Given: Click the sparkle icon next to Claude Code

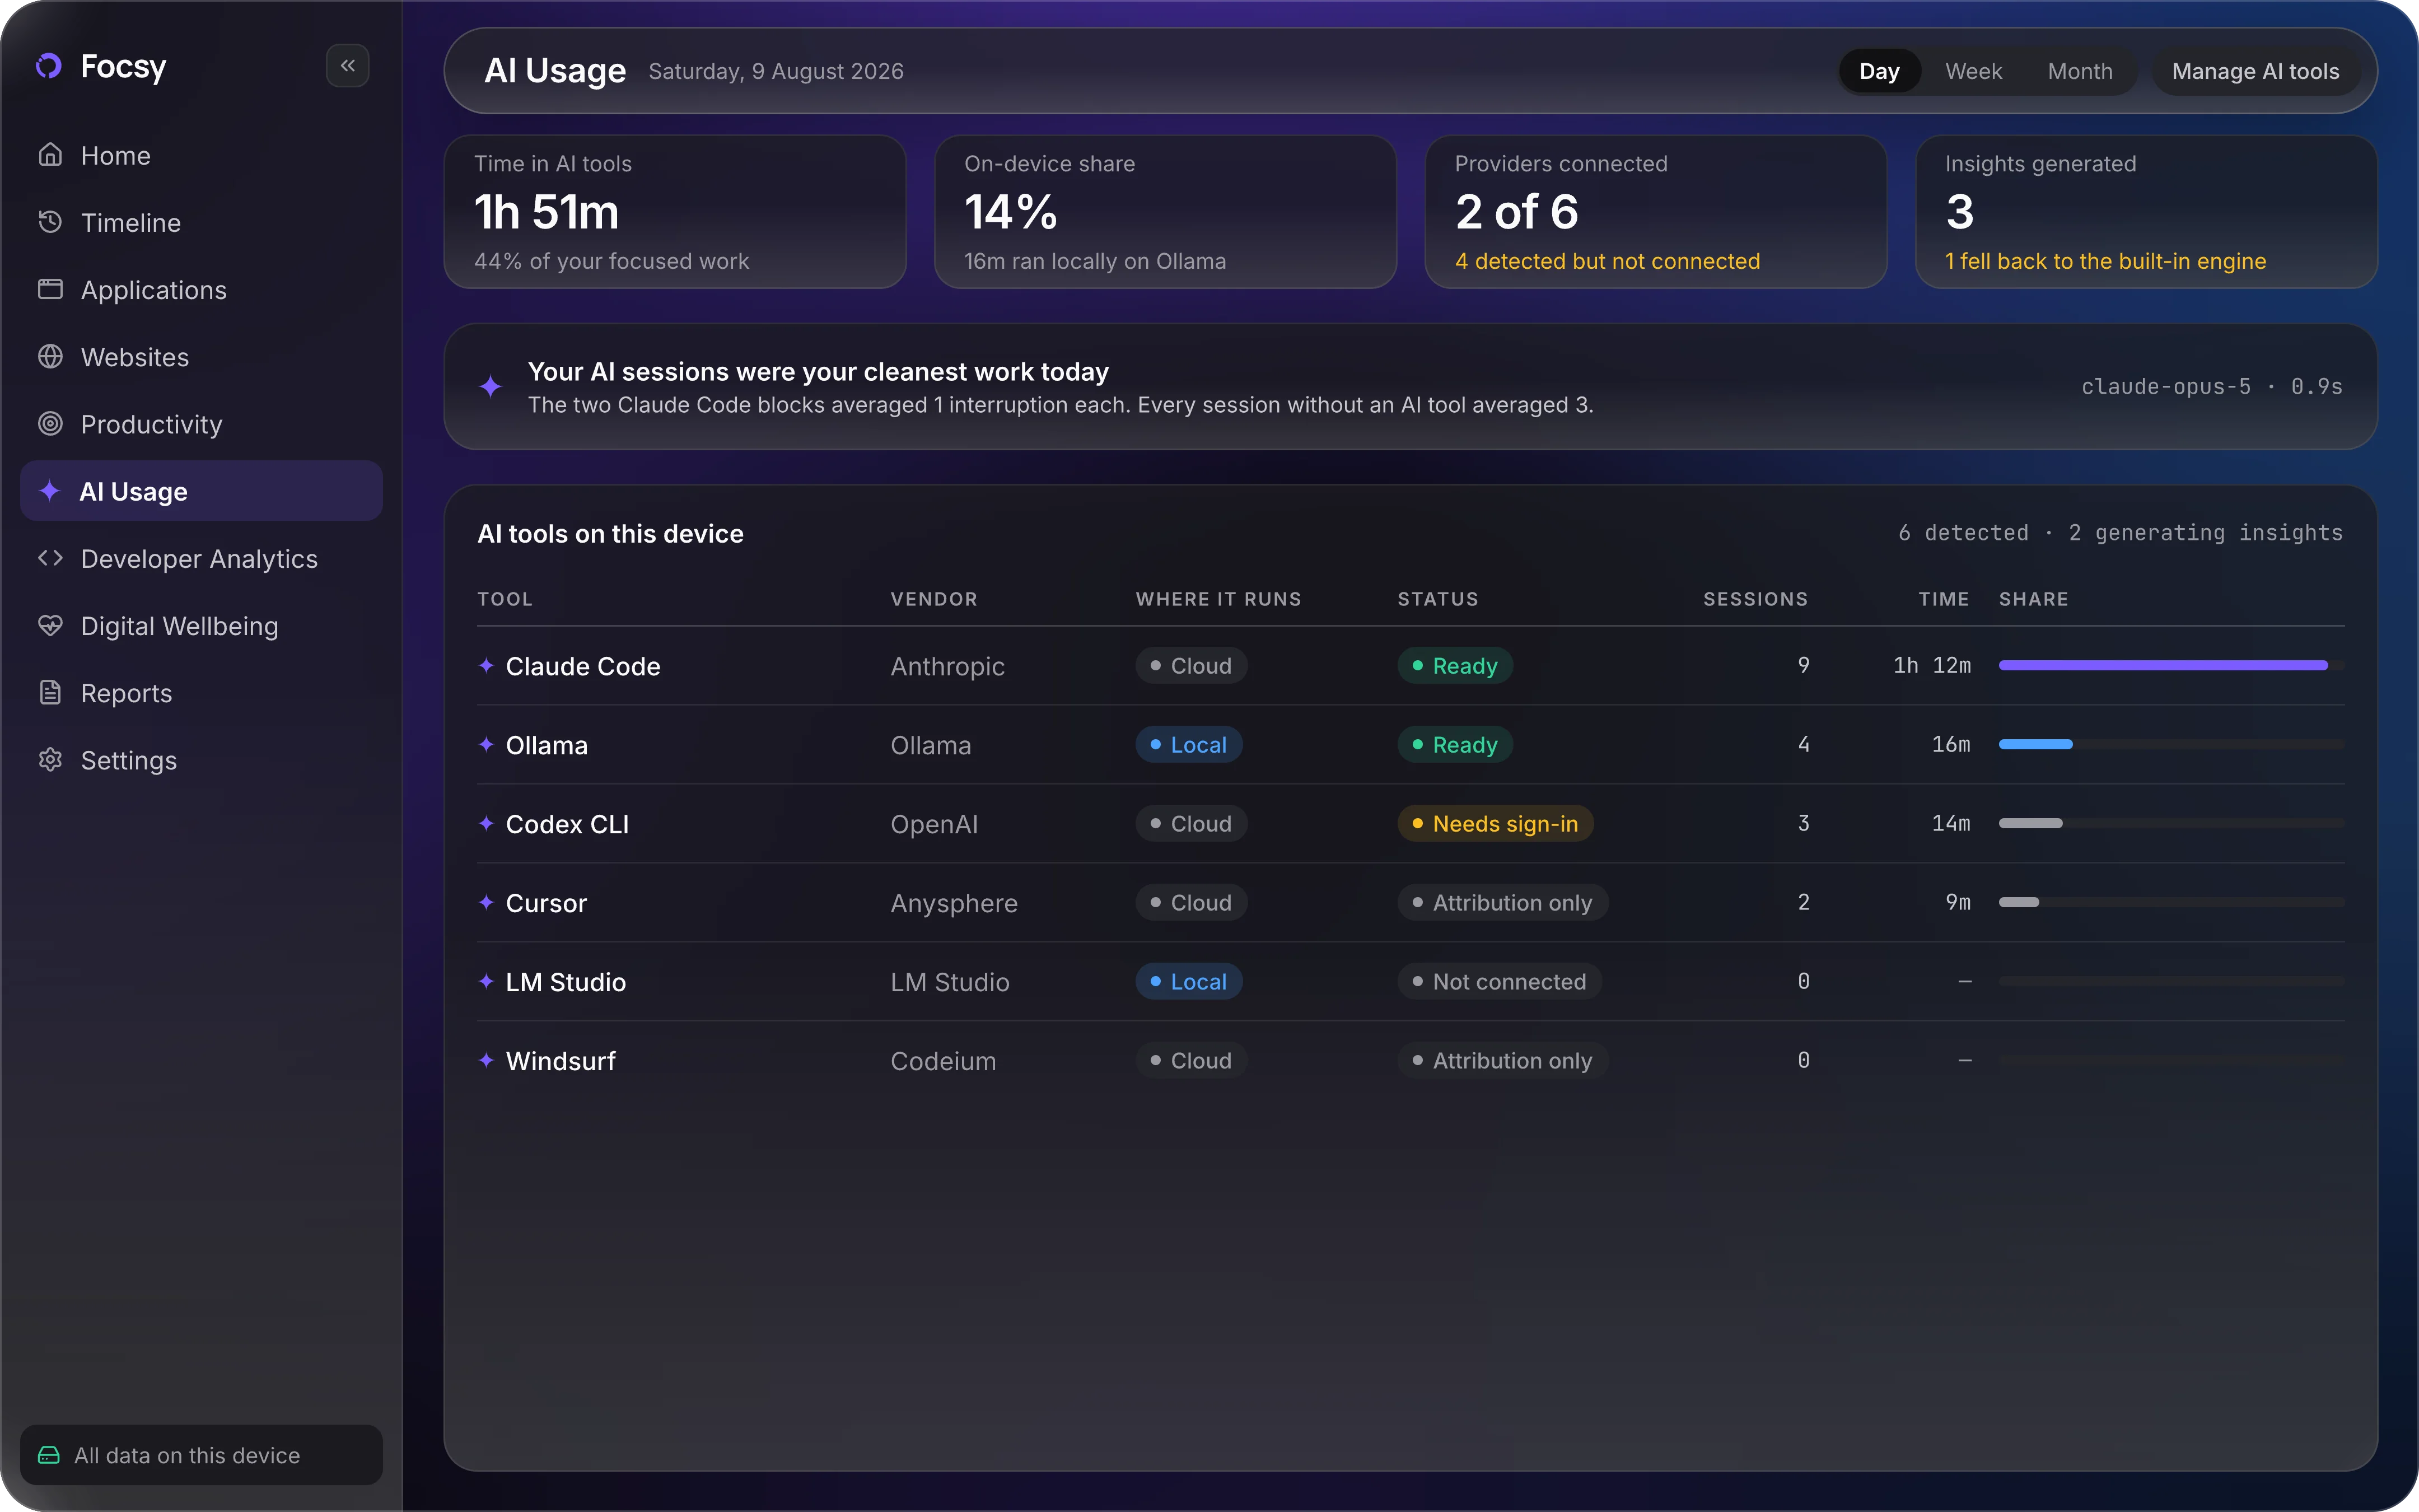Looking at the screenshot, I should tap(486, 665).
